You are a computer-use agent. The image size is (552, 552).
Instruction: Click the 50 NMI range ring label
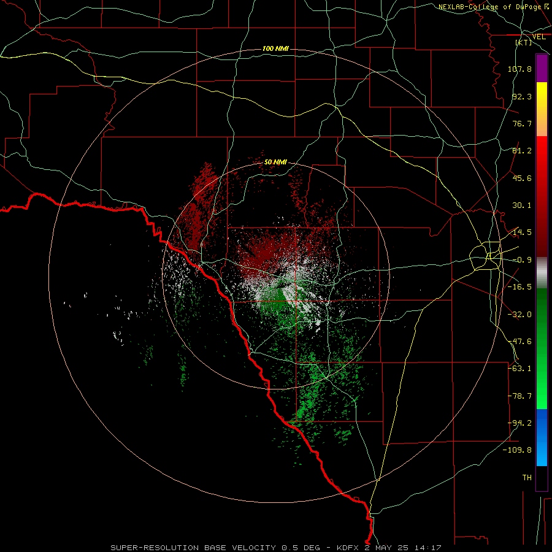pyautogui.click(x=275, y=162)
